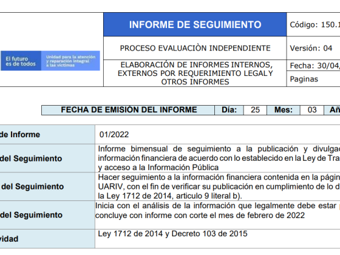The height and width of the screenshot is (255, 340).
Task: Select 'la Ley 1712 de 2014, articulo 9' line
Action: pos(170,196)
